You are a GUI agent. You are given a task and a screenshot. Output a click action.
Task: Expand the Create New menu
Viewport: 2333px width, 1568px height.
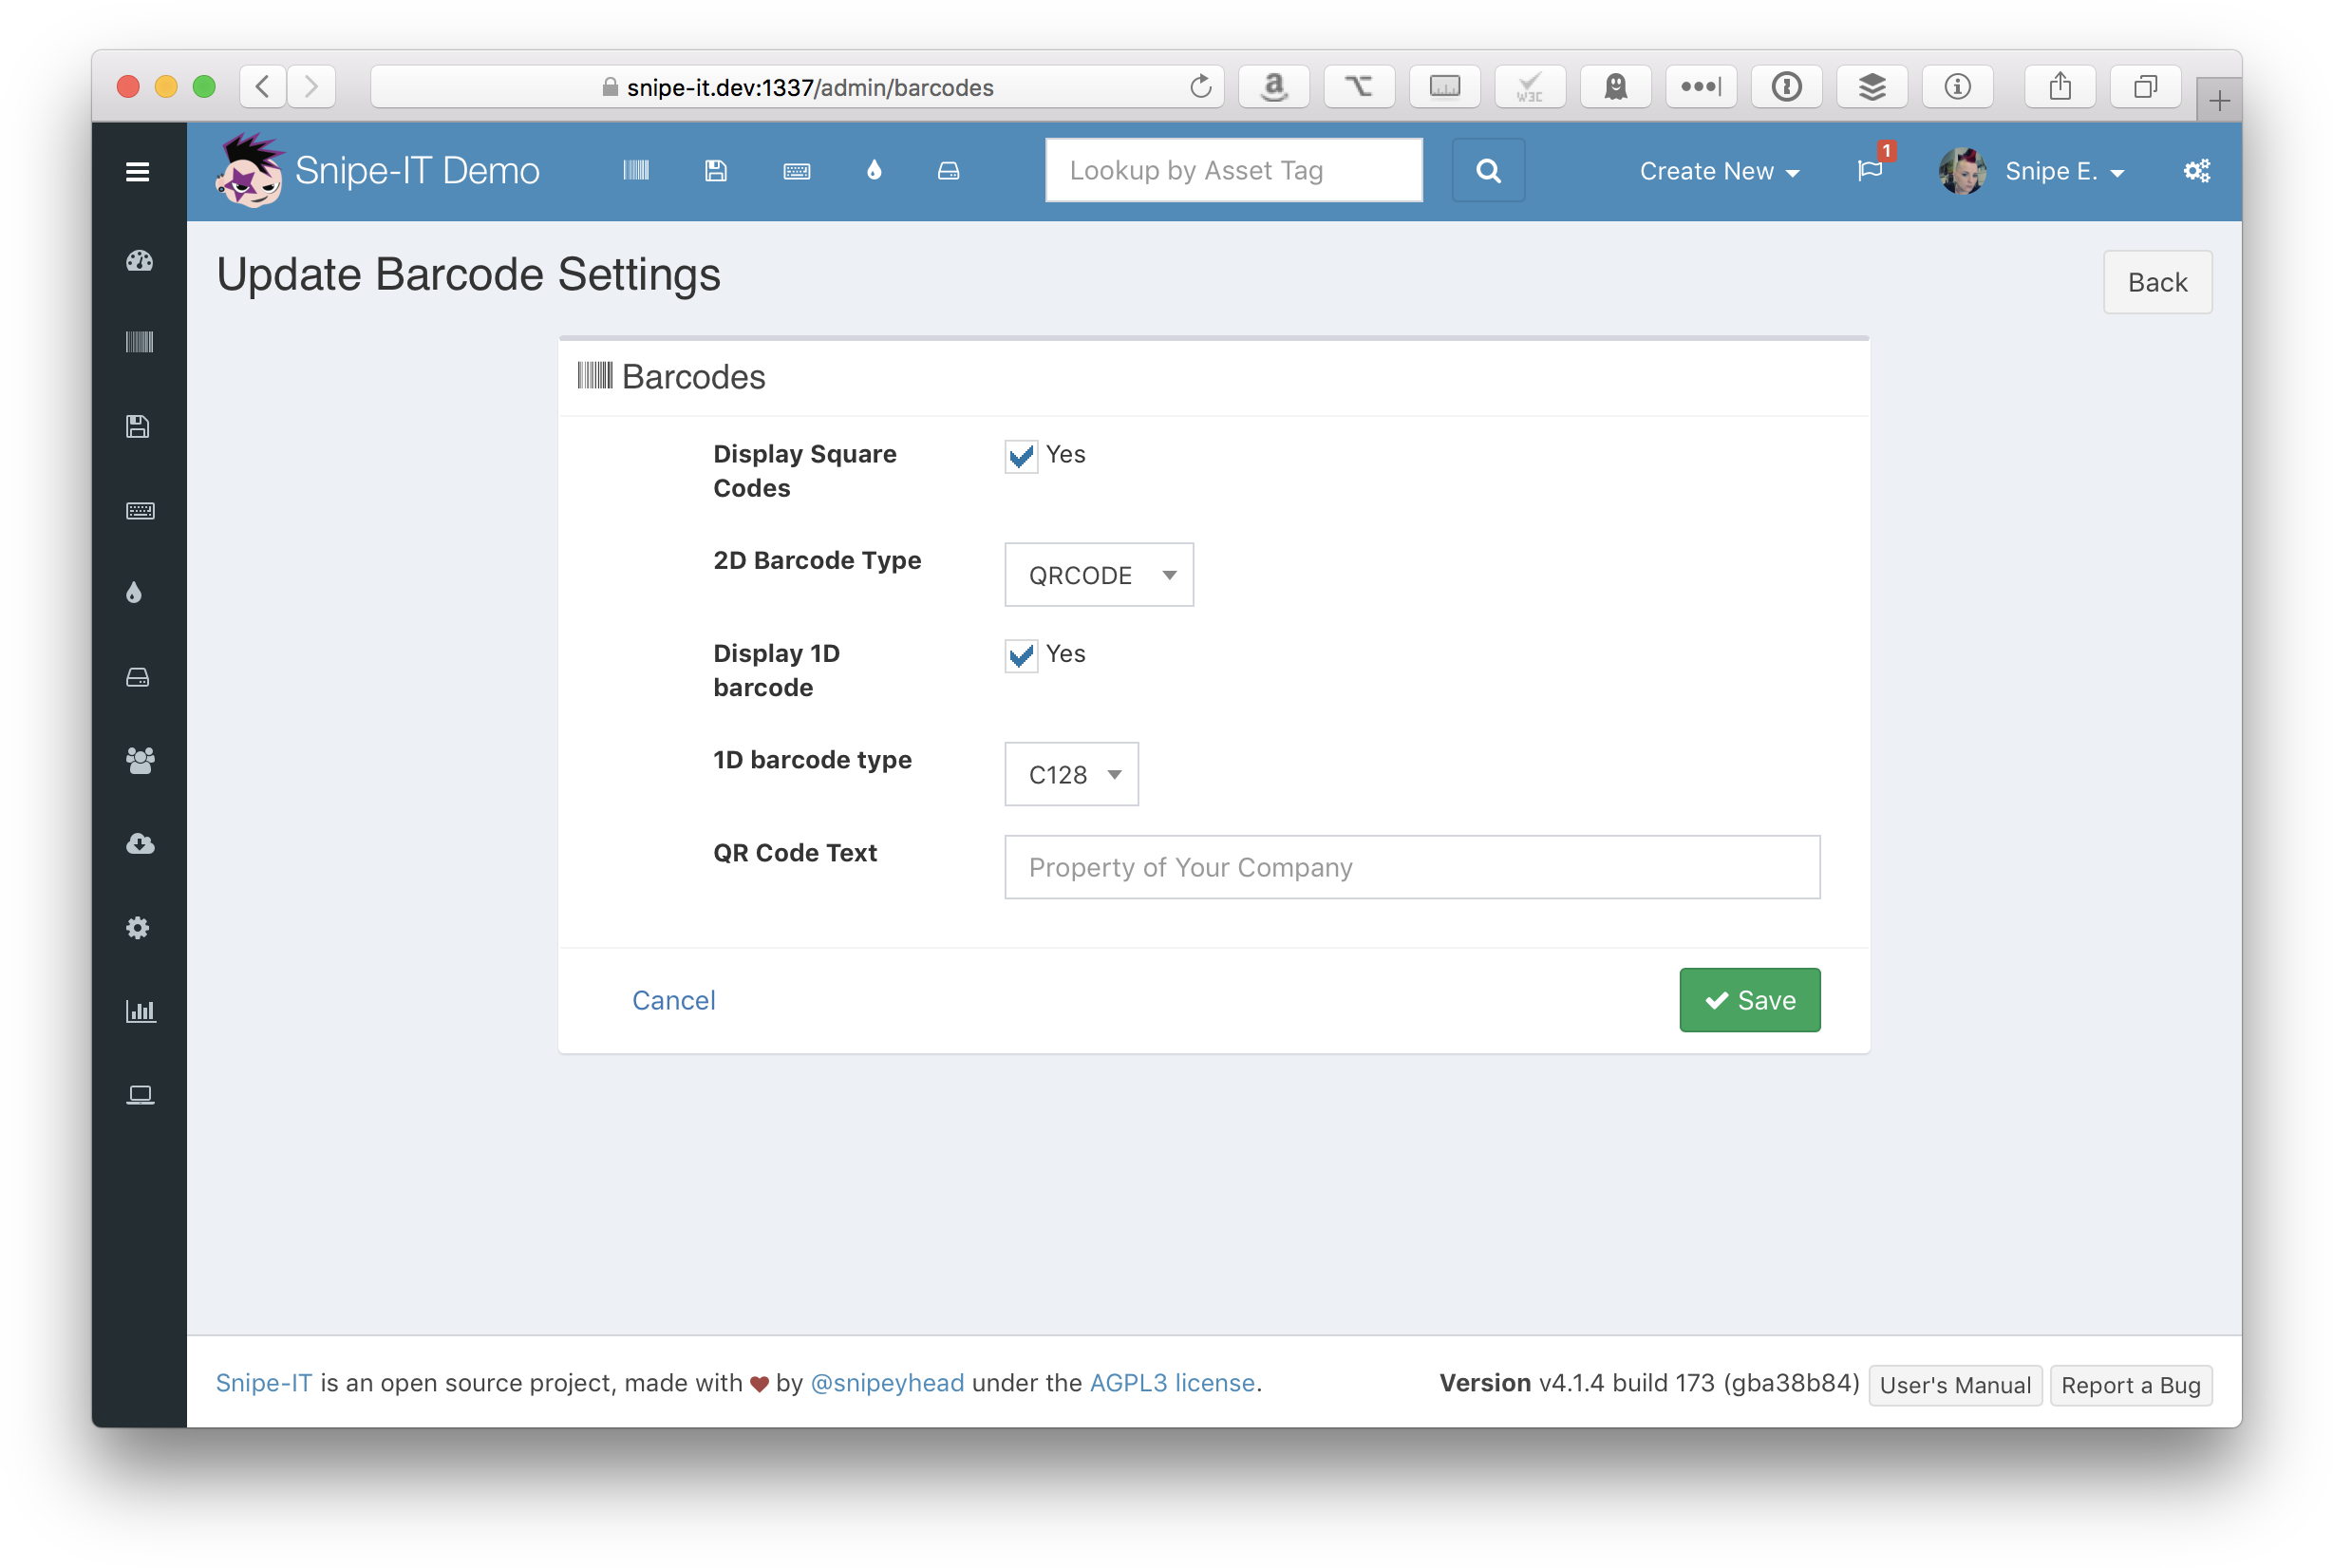coord(1719,172)
